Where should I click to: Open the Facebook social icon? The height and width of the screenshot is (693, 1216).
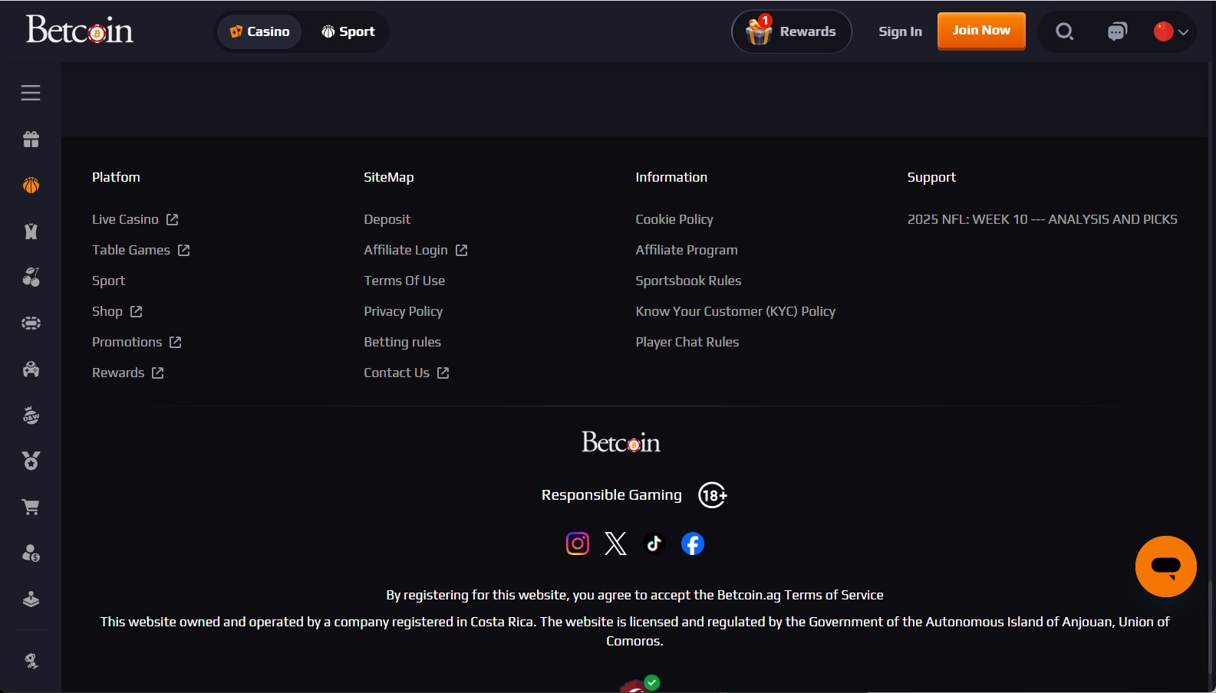coord(693,544)
